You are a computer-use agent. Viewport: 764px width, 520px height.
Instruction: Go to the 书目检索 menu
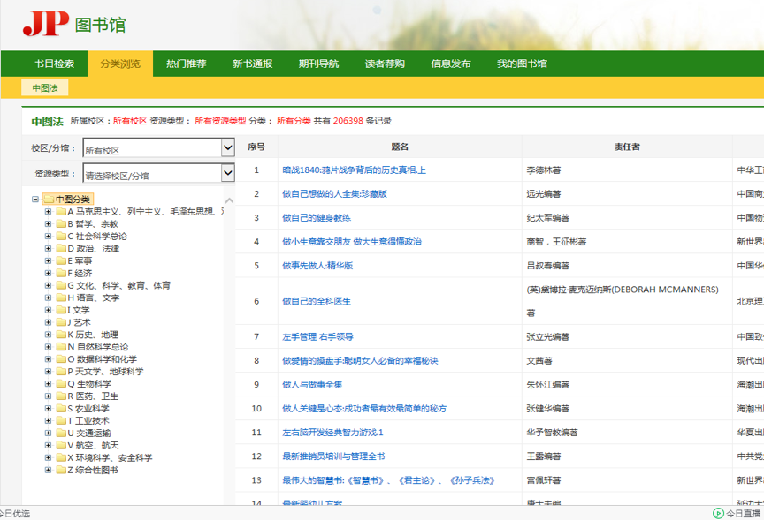click(54, 64)
